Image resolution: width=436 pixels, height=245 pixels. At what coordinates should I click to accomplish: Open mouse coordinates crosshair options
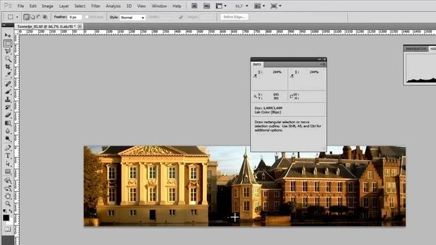coord(255,97)
